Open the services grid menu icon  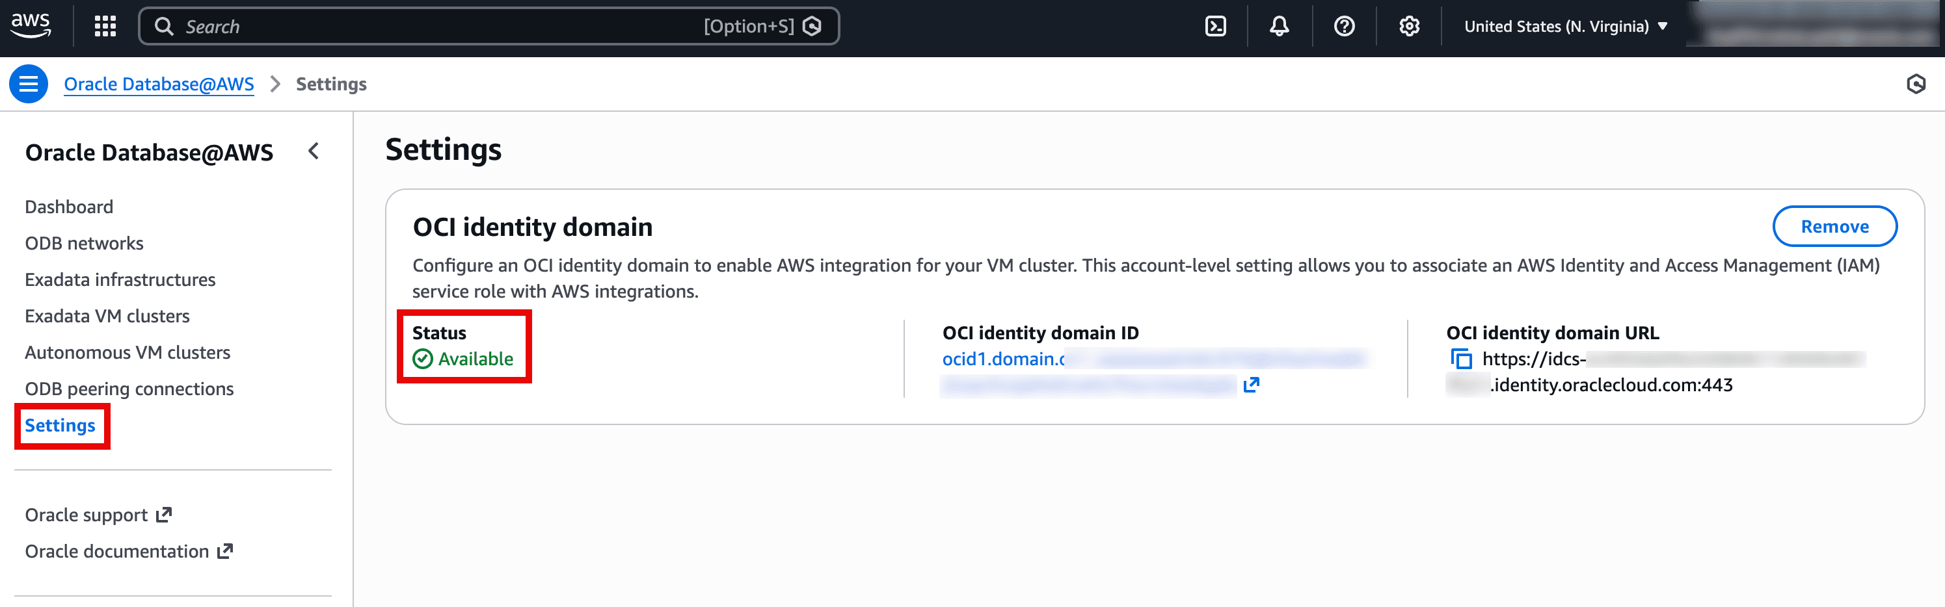coord(105,27)
